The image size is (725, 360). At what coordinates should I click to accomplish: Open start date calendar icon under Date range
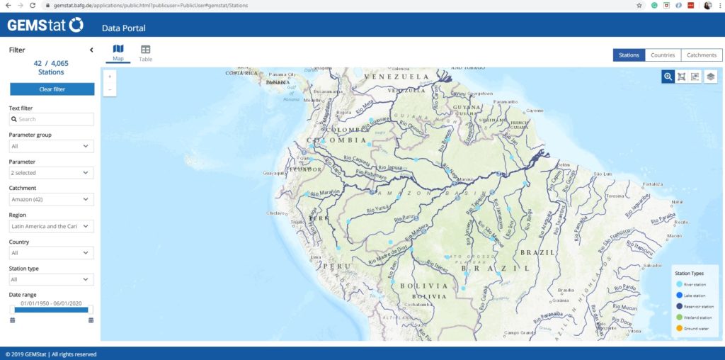pos(13,320)
